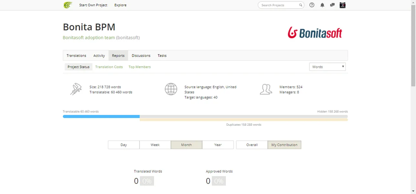
Task: Switch to the Translations tab
Action: (76, 56)
